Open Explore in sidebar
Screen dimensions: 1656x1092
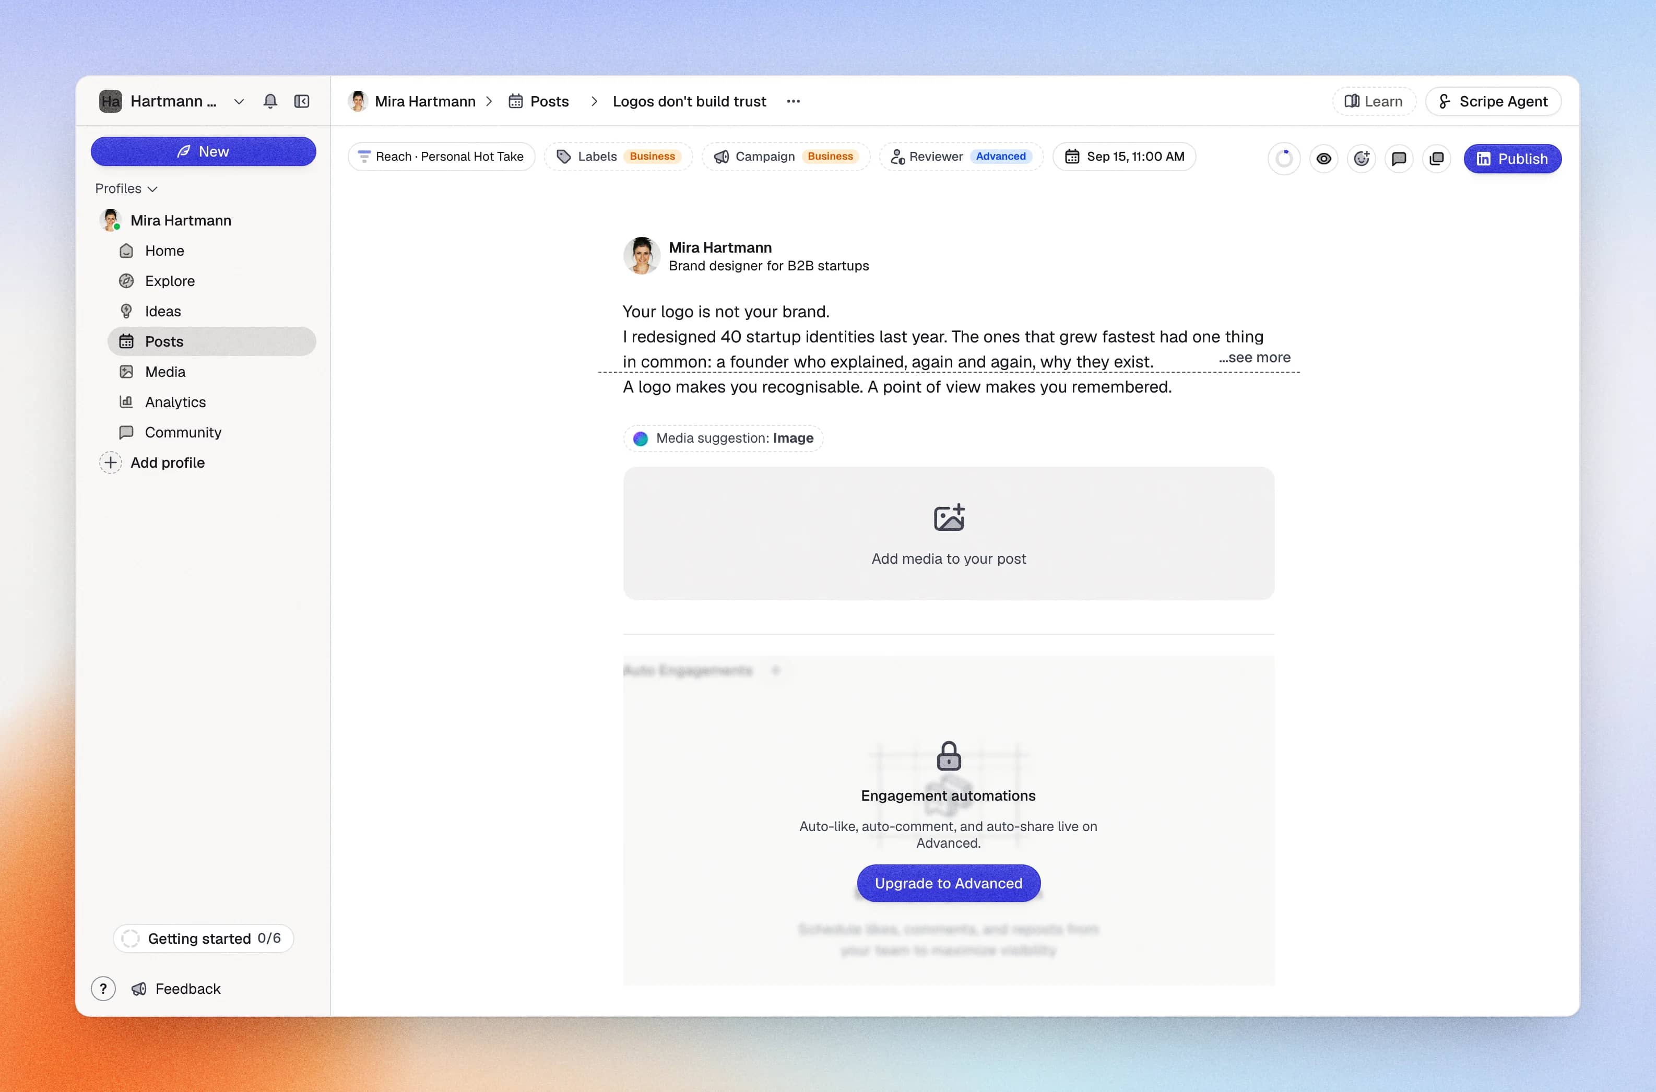pyautogui.click(x=212, y=281)
